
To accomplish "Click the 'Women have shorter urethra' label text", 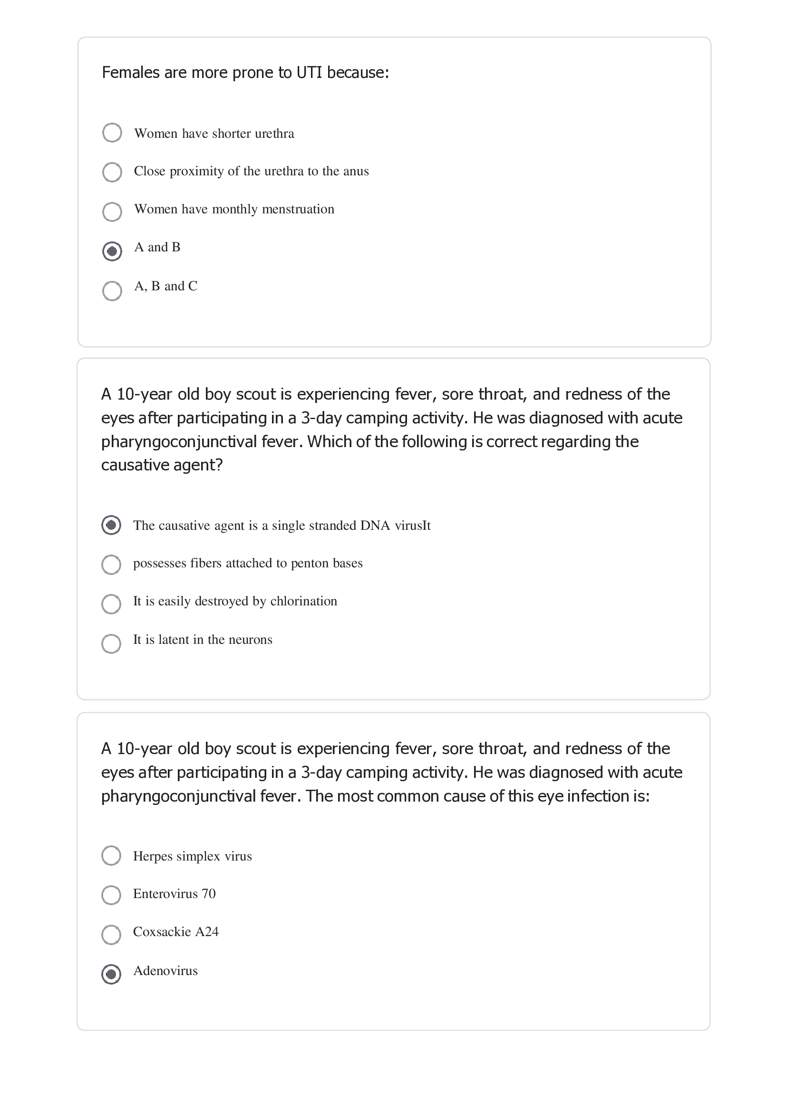I will (213, 133).
